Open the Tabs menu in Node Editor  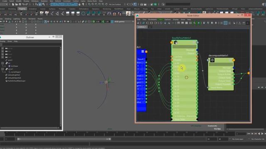[160, 19]
